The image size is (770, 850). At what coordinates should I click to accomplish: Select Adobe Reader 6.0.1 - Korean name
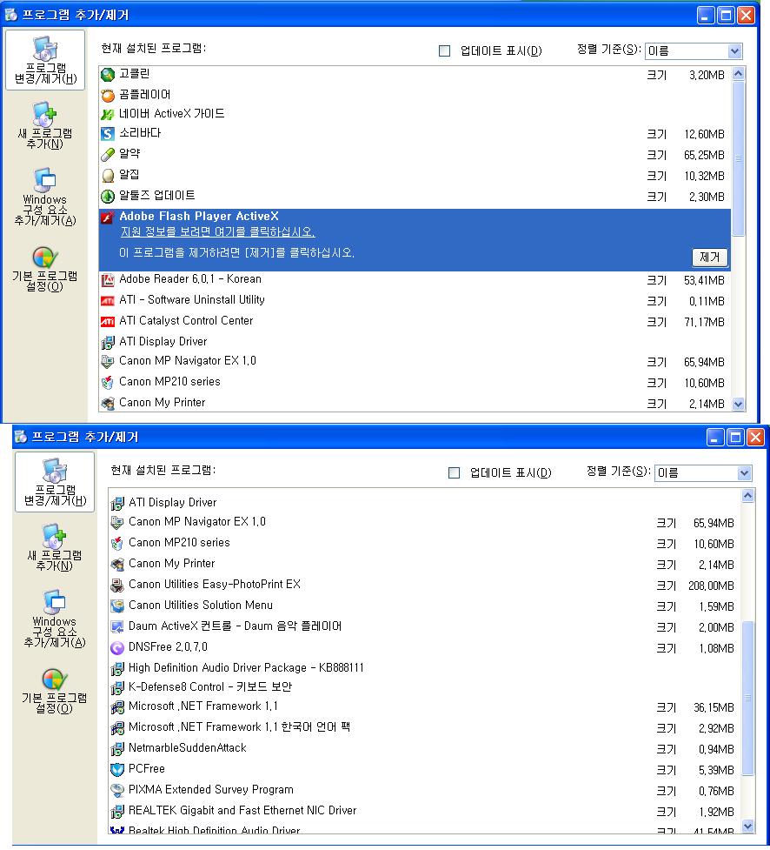(x=190, y=279)
